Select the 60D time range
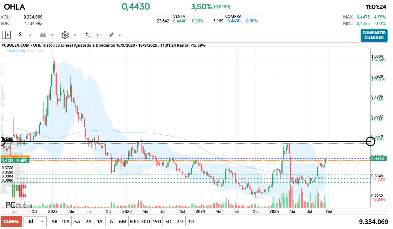This screenshot has width=393, height=229. tap(134, 222)
